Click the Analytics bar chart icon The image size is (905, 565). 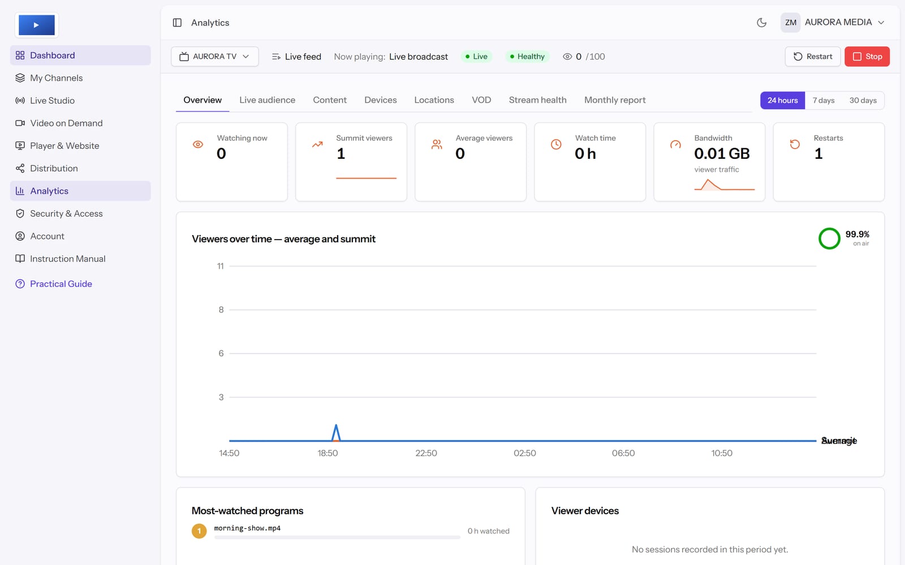click(x=20, y=191)
